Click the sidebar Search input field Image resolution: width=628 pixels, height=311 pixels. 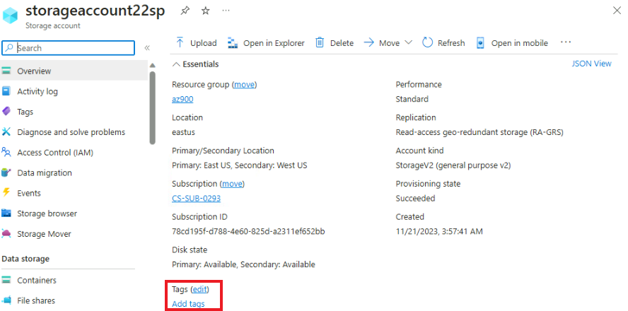click(71, 48)
